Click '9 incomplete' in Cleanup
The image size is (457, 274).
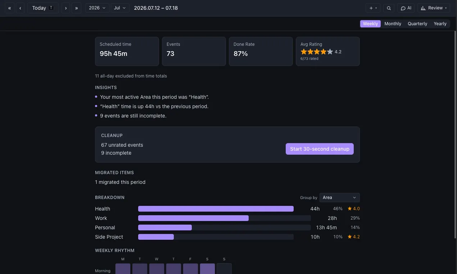(116, 153)
